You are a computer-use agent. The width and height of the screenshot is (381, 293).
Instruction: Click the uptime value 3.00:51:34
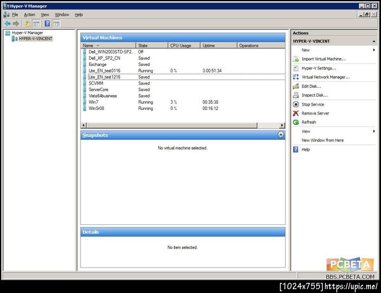click(x=212, y=71)
